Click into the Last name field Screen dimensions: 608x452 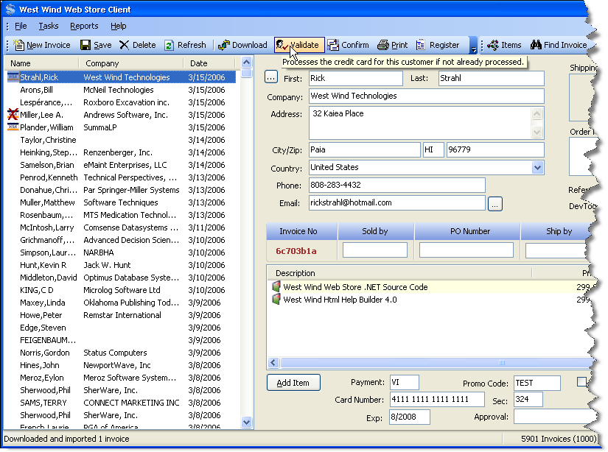coord(492,78)
